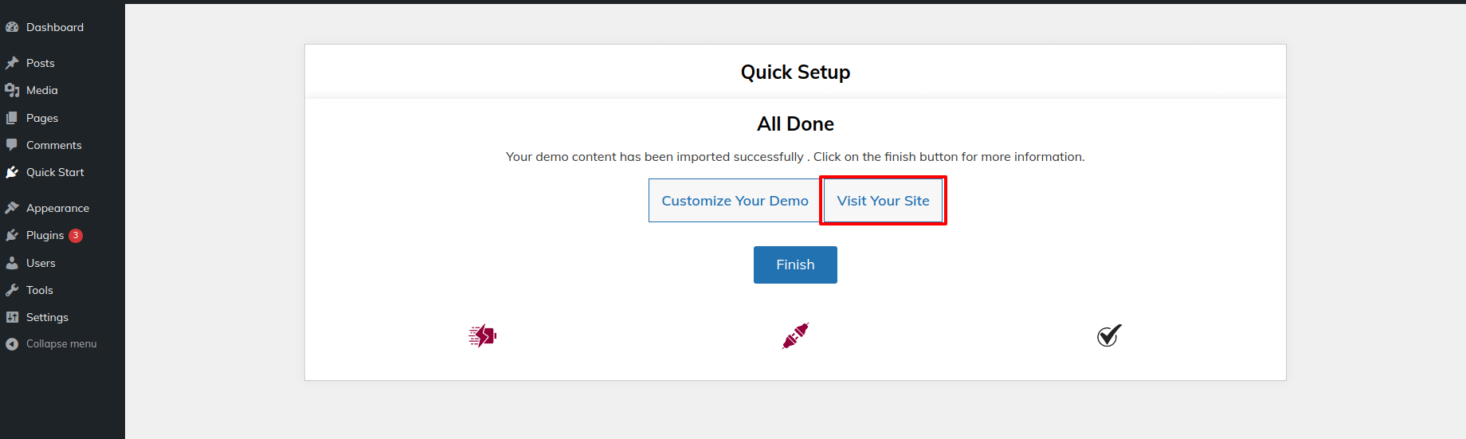Click the Tools wrench icon
Image resolution: width=1466 pixels, height=439 pixels.
[x=12, y=290]
